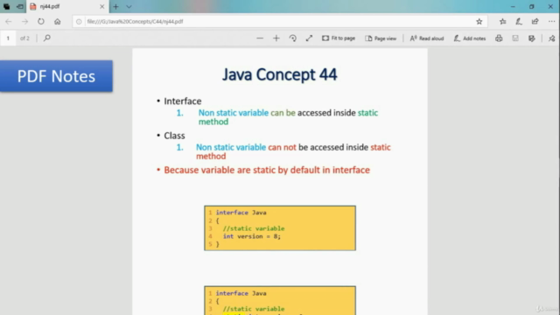Set these tabs aside

(x=19, y=6)
